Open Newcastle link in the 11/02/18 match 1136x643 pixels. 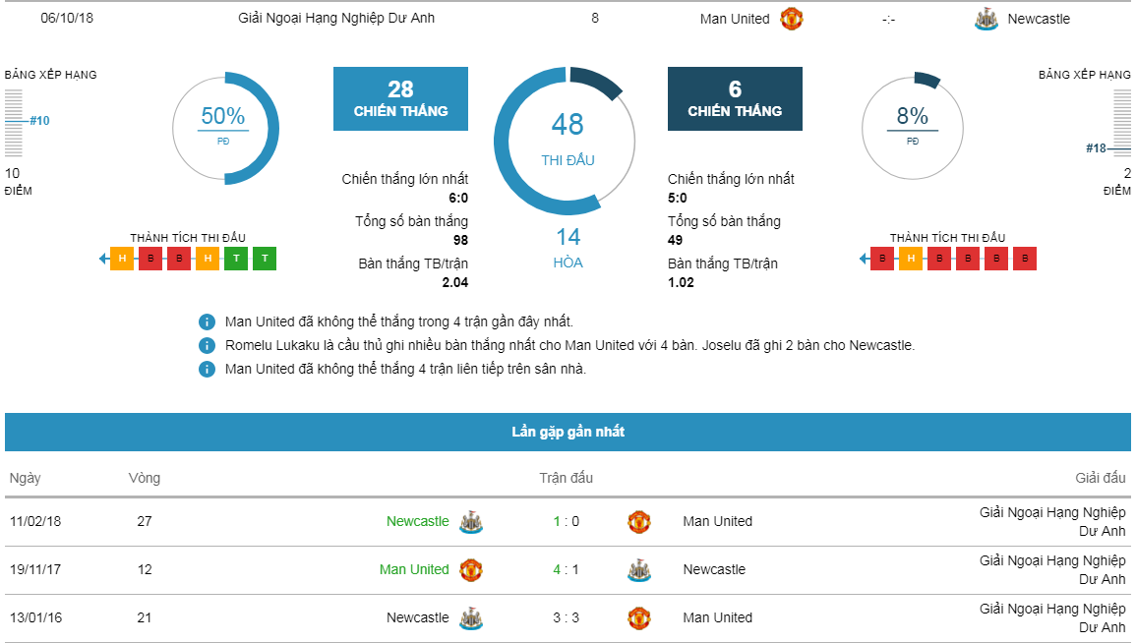click(x=417, y=521)
